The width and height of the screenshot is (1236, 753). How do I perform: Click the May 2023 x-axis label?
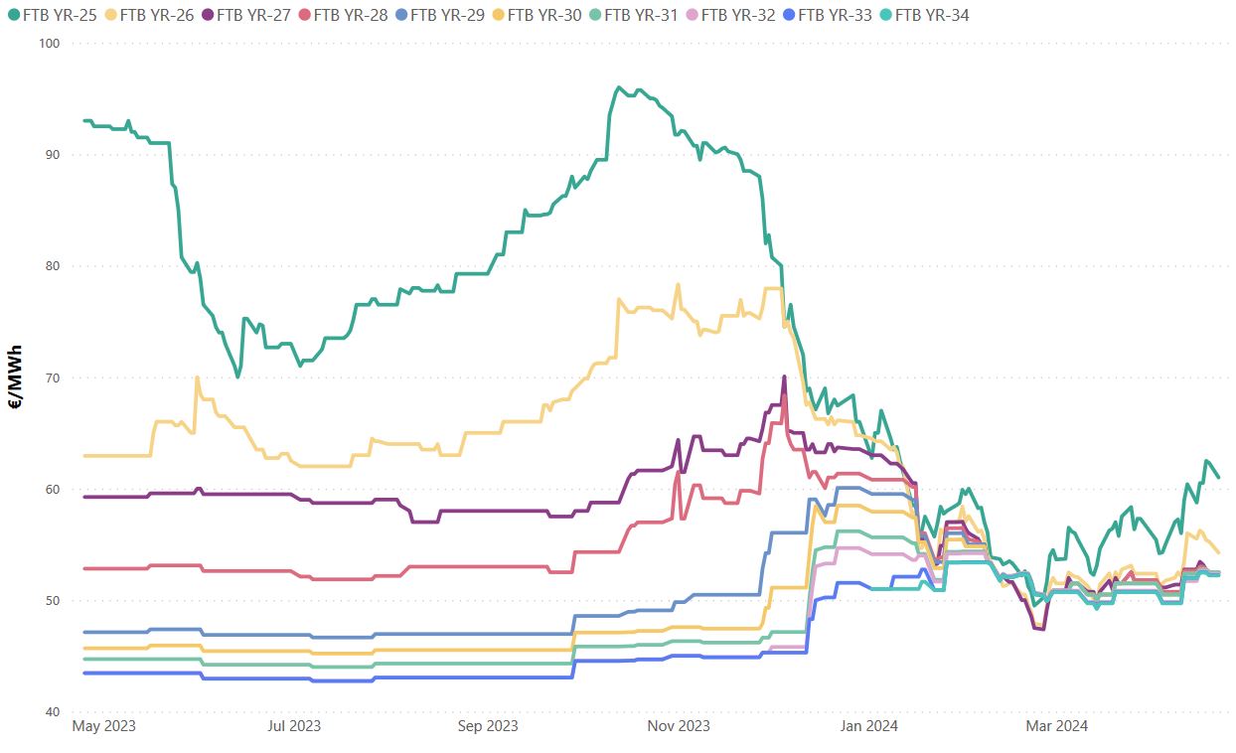(x=103, y=726)
